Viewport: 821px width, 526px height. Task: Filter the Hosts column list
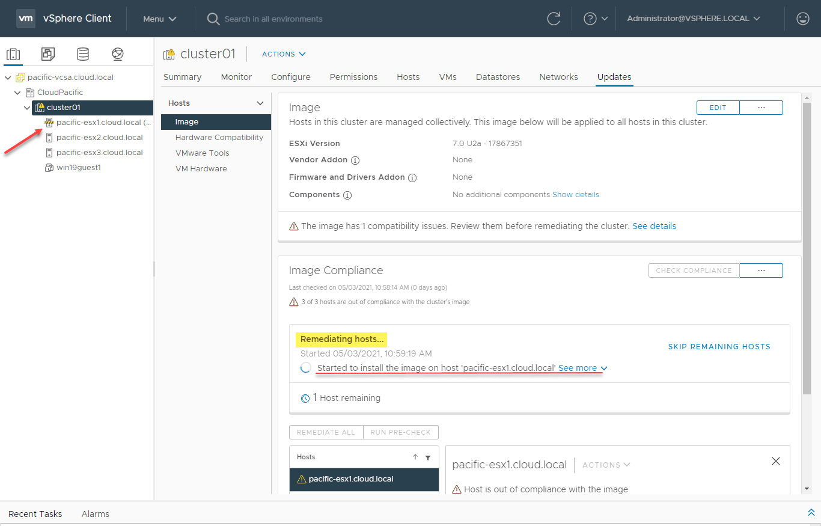(428, 457)
